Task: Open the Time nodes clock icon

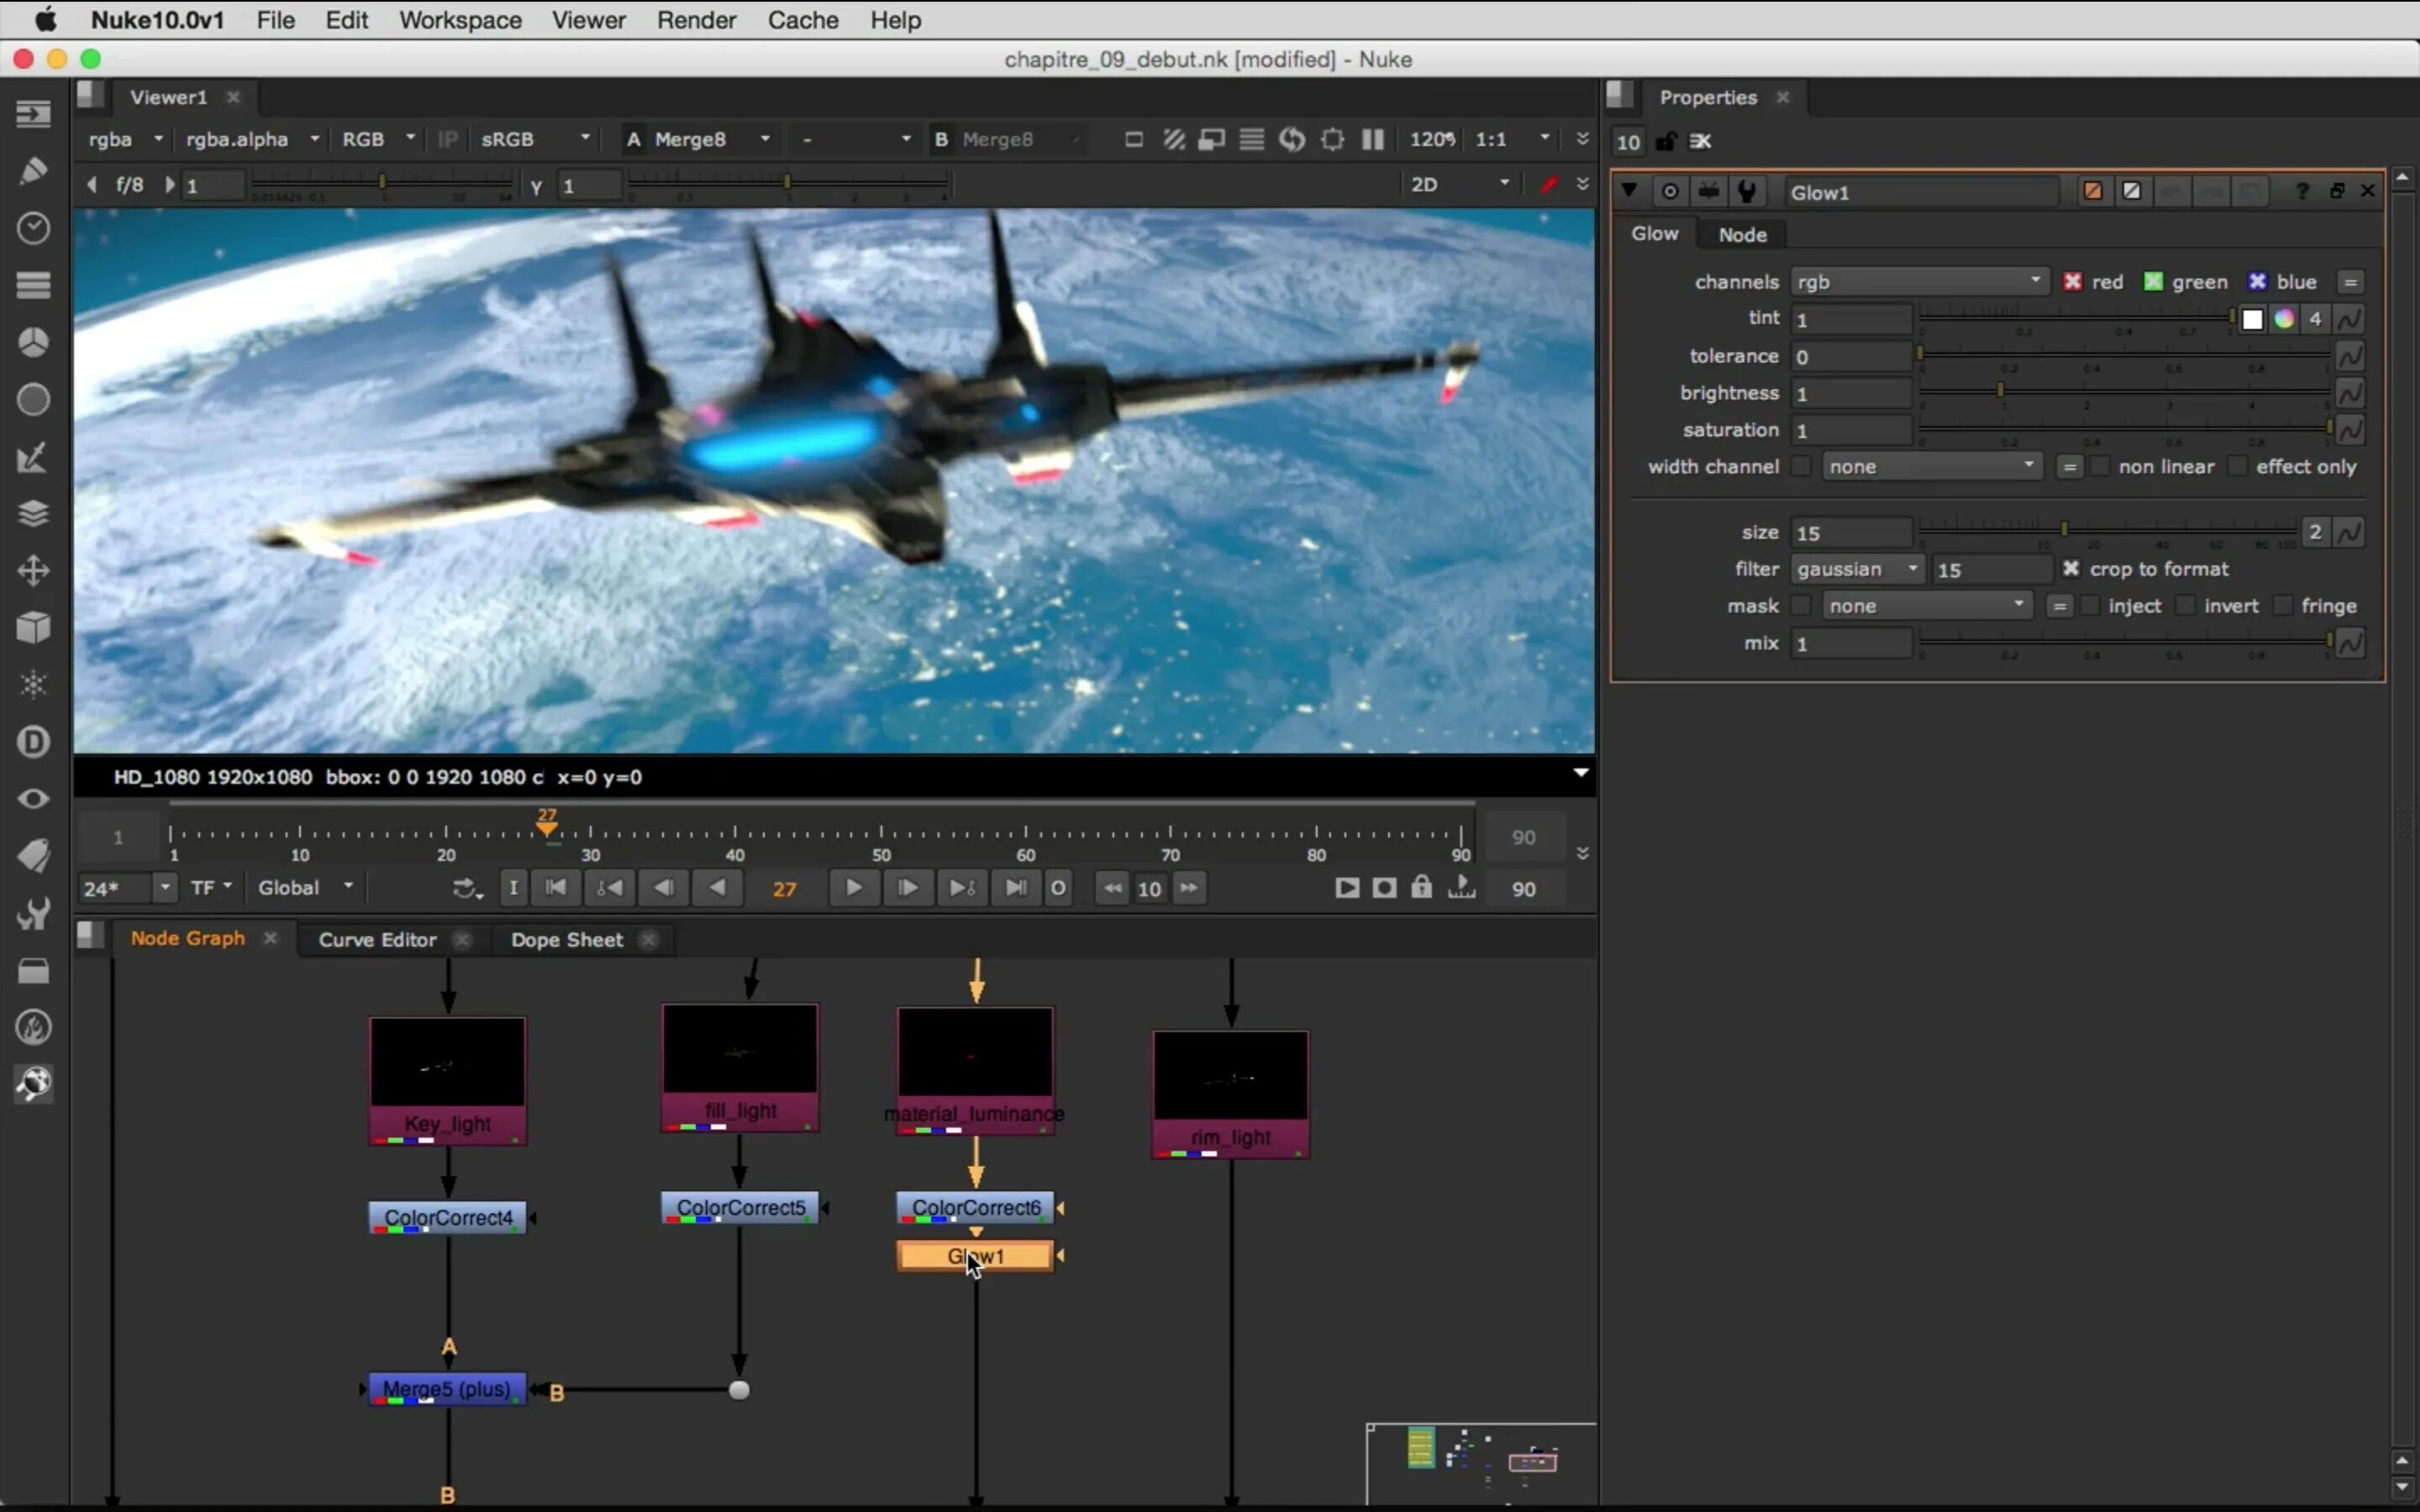Action: coord(33,228)
